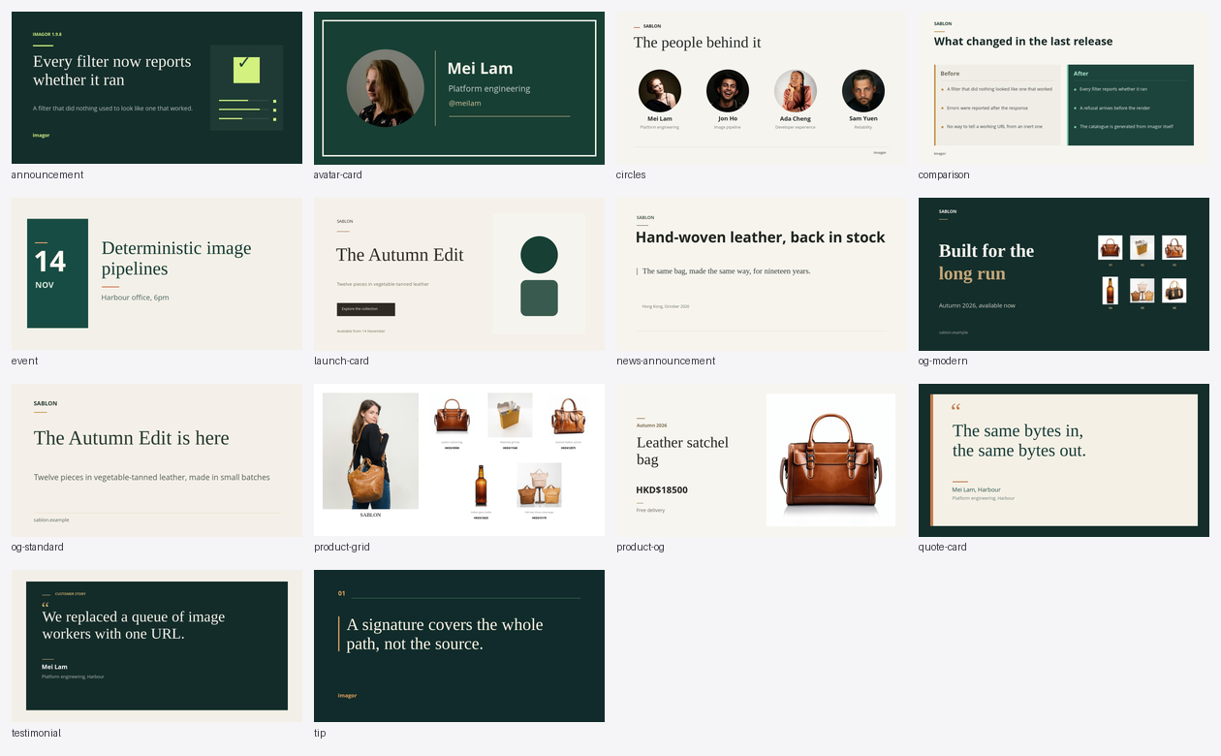Click Jon Ho's avatar in circles
1221x756 pixels.
[x=728, y=91]
